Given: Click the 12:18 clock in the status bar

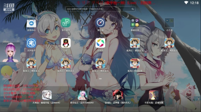Looking at the screenshot, I should click(x=194, y=3).
